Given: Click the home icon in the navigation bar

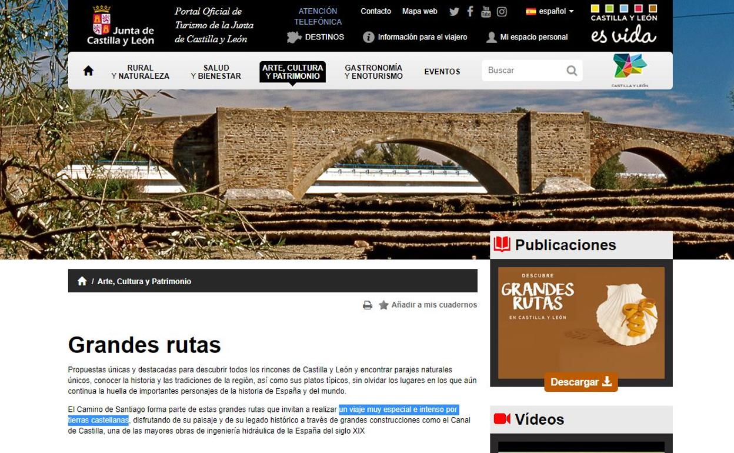Looking at the screenshot, I should coord(88,70).
